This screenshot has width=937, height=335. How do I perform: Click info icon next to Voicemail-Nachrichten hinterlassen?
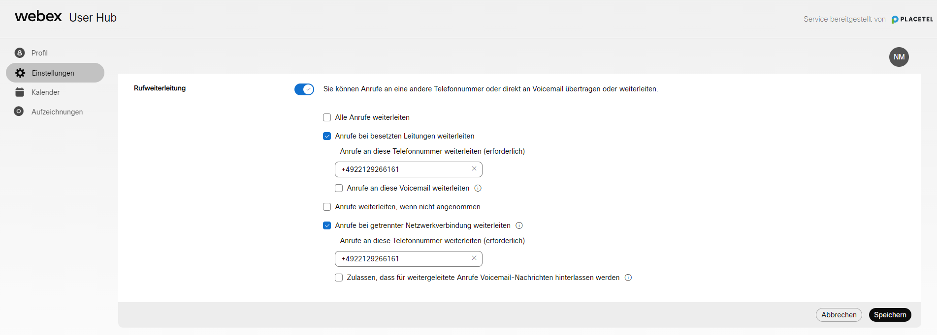click(628, 278)
